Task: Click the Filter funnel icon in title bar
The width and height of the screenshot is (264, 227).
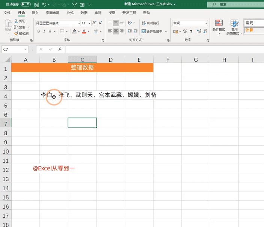Action: click(74, 5)
